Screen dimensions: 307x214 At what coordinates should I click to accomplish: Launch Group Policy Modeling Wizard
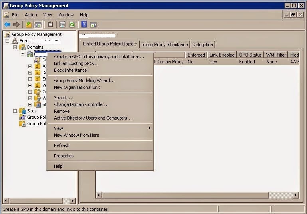point(100,80)
